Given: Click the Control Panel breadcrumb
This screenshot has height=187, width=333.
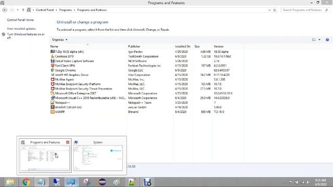Looking at the screenshot, I should (x=45, y=10).
